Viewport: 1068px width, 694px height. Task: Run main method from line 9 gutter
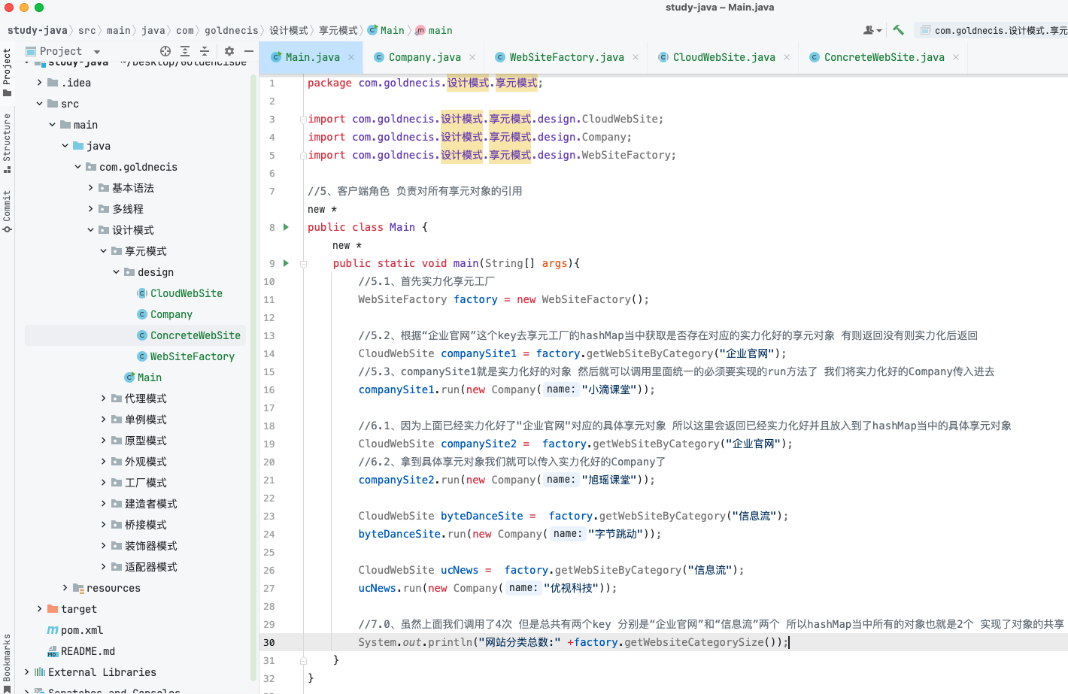point(286,263)
